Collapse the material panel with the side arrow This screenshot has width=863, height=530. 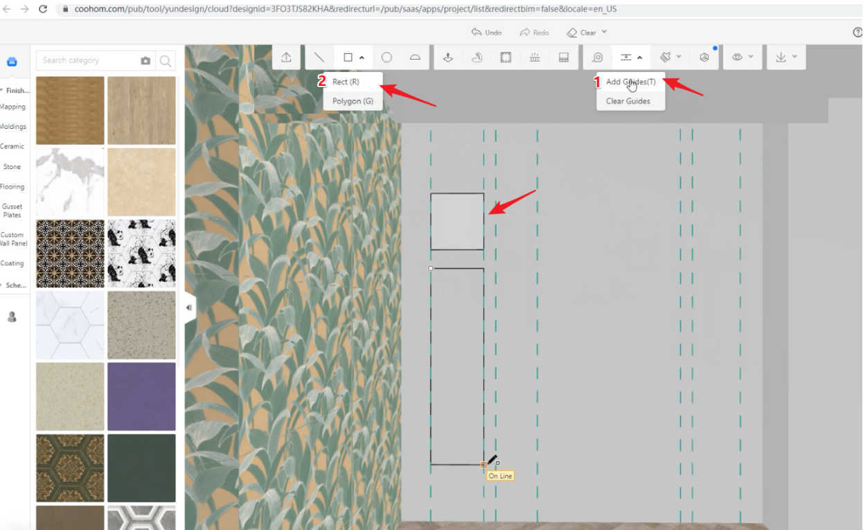(190, 308)
